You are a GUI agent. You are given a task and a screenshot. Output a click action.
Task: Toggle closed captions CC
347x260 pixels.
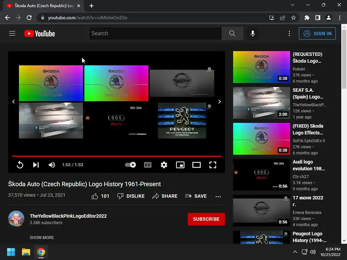tap(148, 165)
